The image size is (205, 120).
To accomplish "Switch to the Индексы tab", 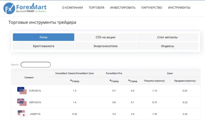I will click(x=168, y=46).
